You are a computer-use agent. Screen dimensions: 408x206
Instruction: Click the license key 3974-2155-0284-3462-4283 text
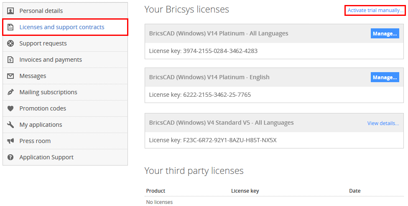220,51
